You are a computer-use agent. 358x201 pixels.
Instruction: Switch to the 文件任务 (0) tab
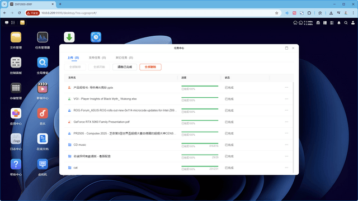(x=97, y=58)
